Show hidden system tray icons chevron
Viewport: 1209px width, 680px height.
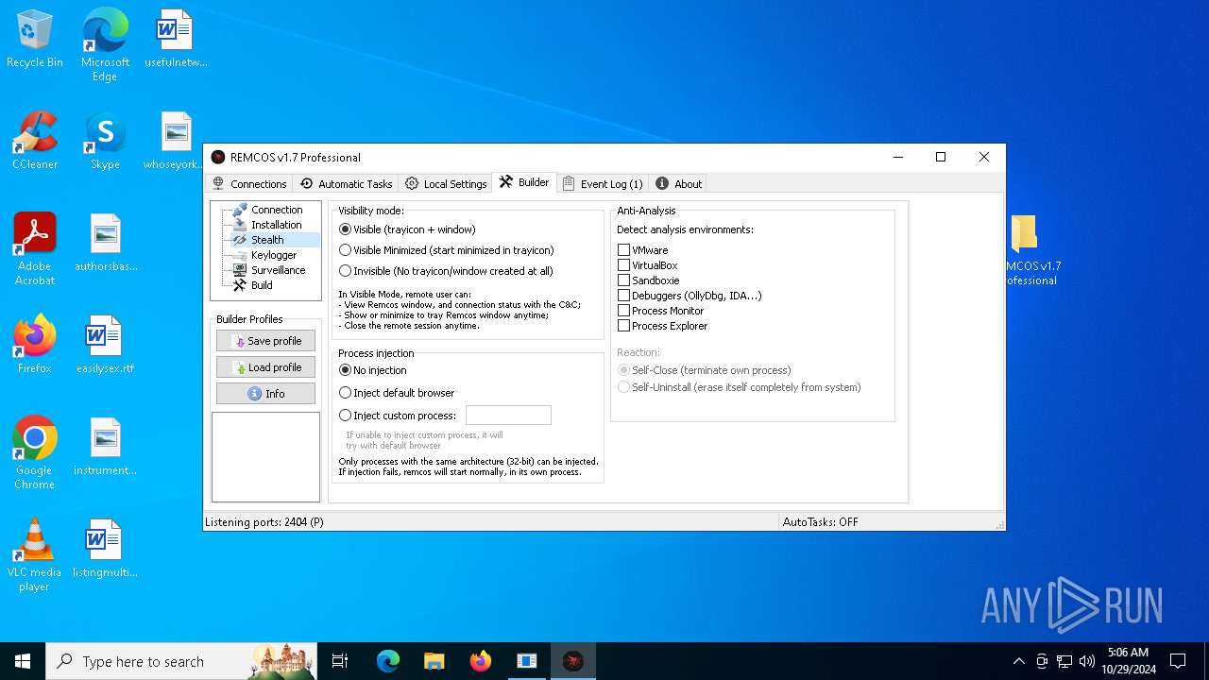coord(1018,661)
